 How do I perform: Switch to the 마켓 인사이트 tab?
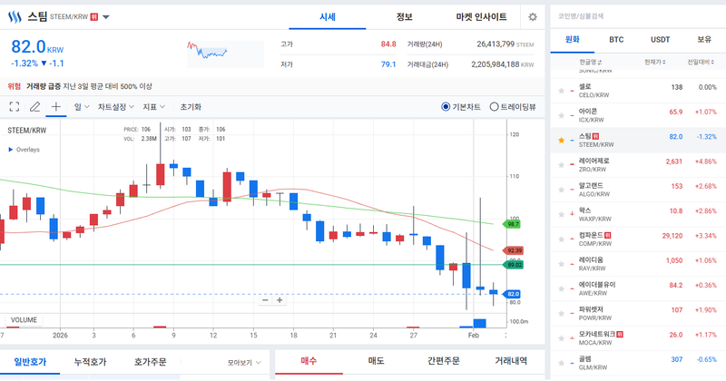(x=481, y=17)
